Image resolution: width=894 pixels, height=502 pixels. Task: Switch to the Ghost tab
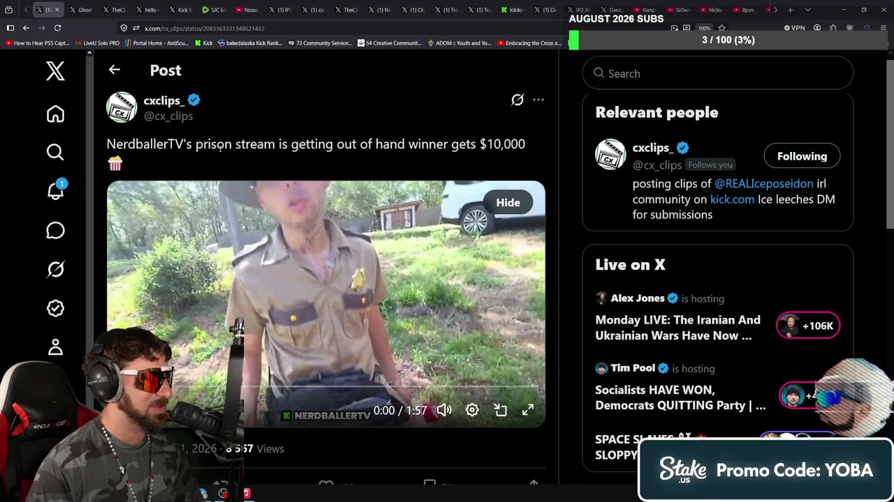coord(80,10)
